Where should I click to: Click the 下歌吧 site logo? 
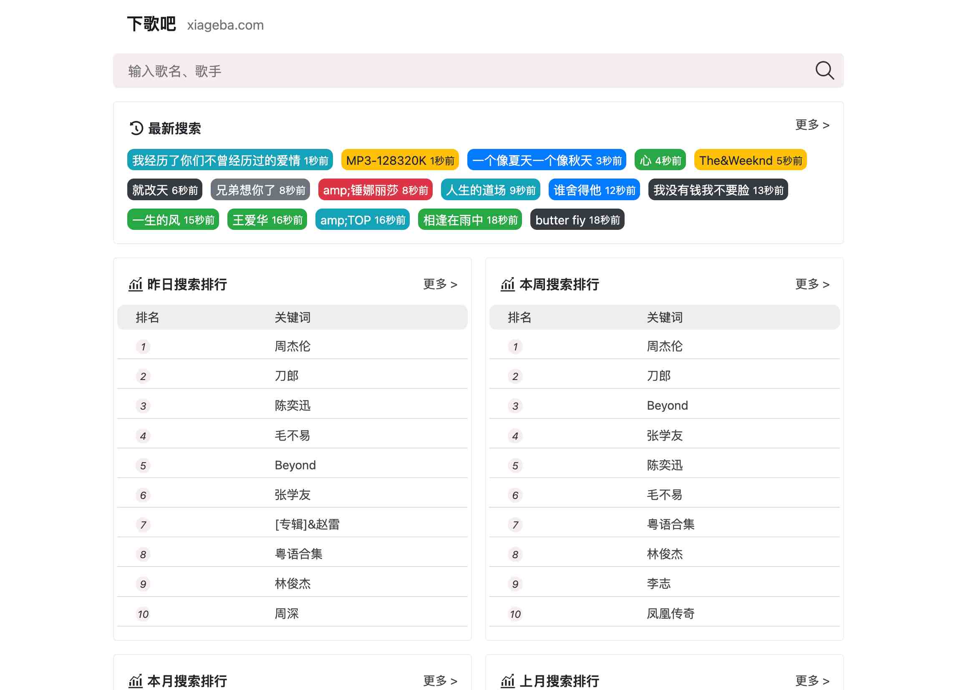pos(151,24)
